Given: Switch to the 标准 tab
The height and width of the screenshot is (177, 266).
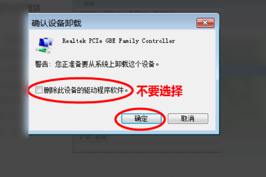Looking at the screenshot, I should [x=101, y=138].
